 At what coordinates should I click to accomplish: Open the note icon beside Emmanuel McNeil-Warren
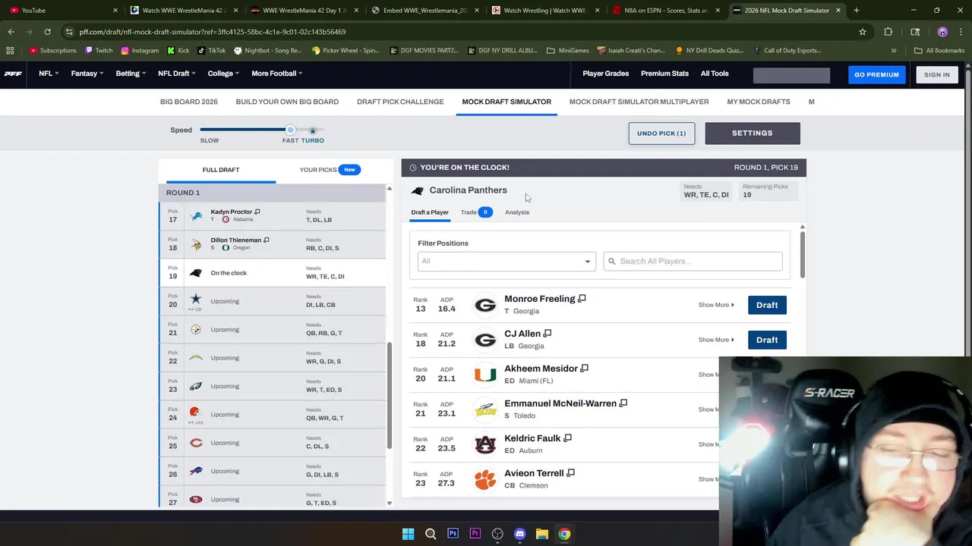(x=623, y=403)
